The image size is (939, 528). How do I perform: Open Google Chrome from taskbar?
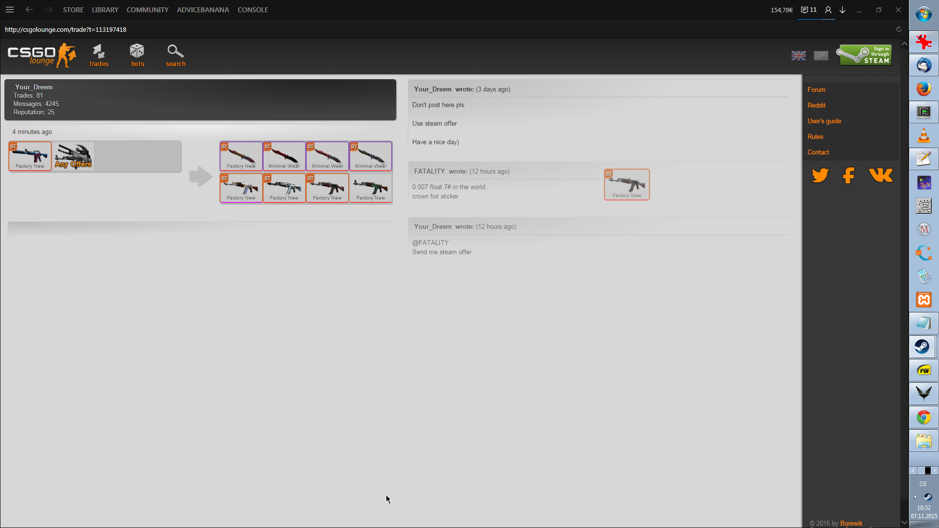click(x=923, y=418)
